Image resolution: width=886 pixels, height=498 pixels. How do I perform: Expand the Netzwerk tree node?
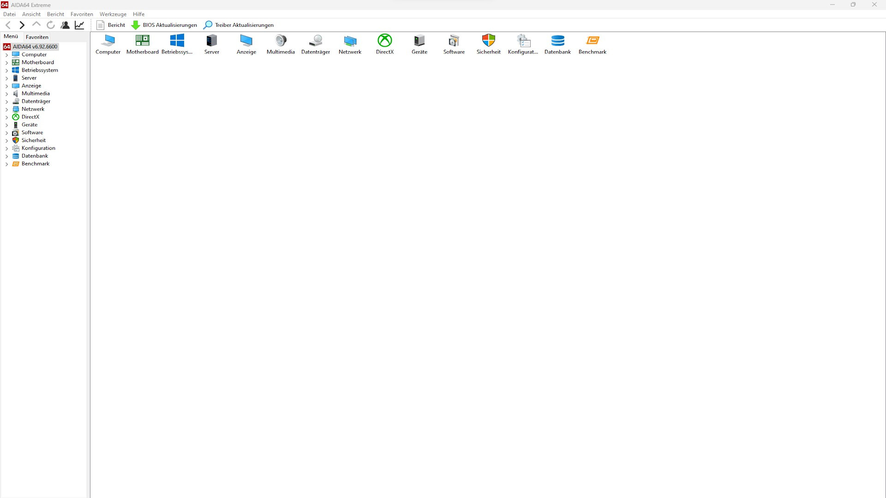pyautogui.click(x=7, y=109)
